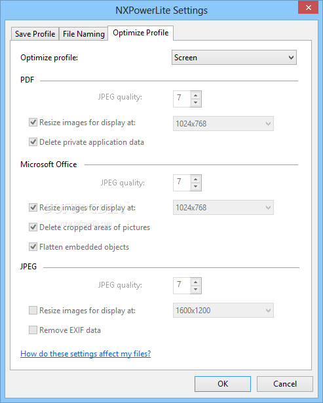Click the JPEG section quality value field
The height and width of the screenshot is (403, 323).
tap(182, 286)
